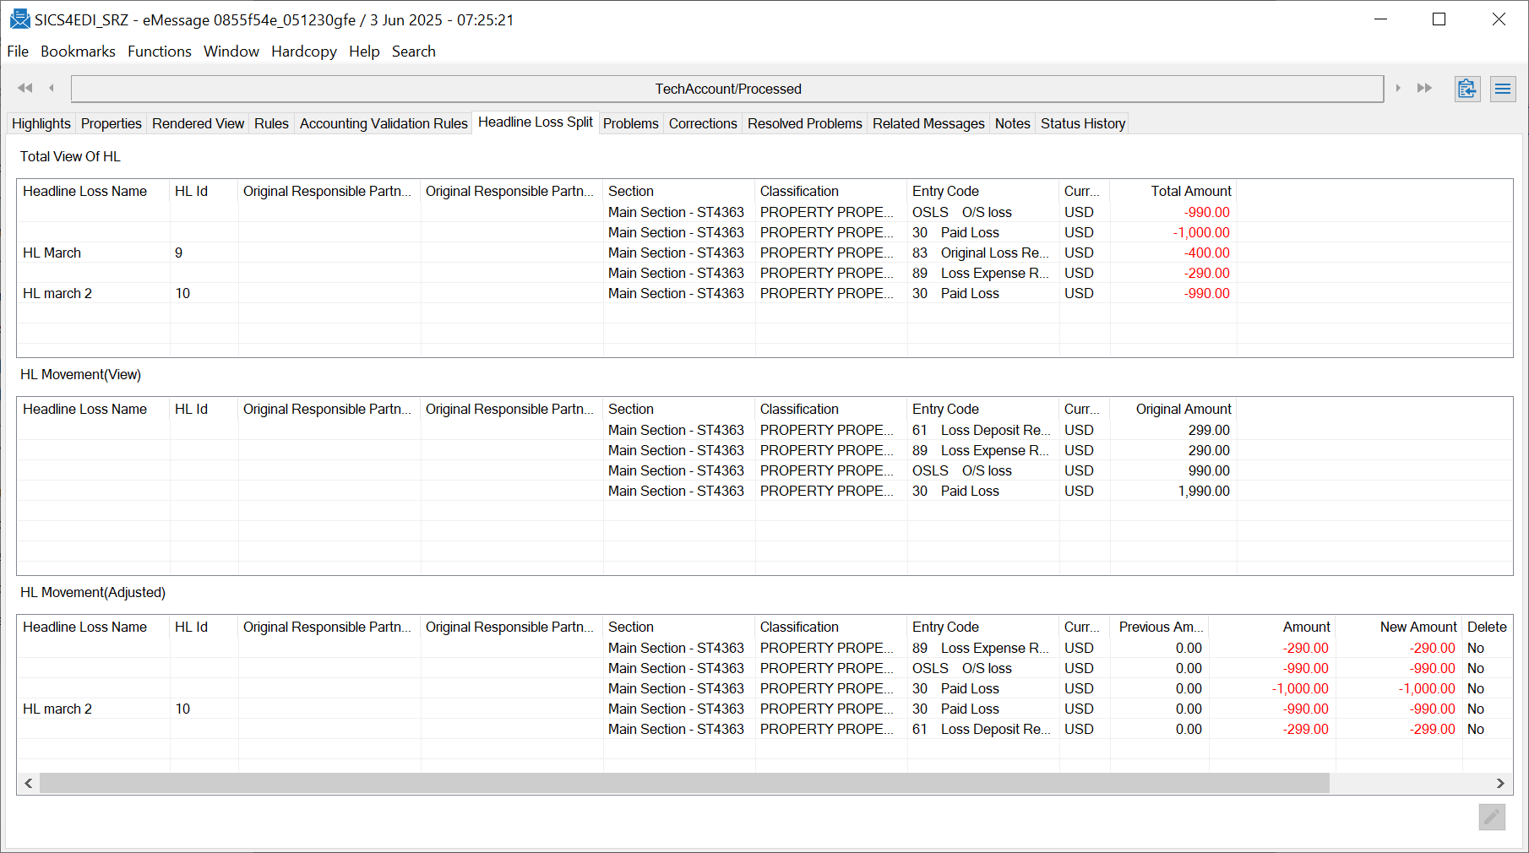Click the clipboard copy icon near top right

tap(1467, 88)
